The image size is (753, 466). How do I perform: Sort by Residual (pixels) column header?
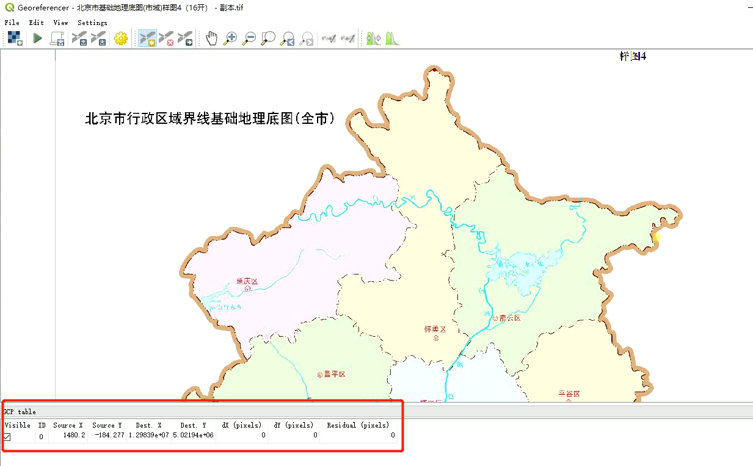(358, 425)
